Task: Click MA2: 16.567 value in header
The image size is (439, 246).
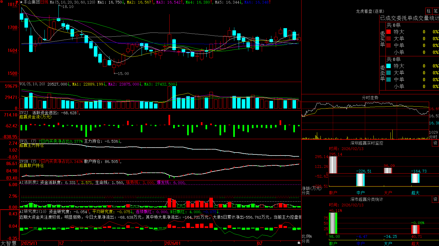Action: click(140, 2)
